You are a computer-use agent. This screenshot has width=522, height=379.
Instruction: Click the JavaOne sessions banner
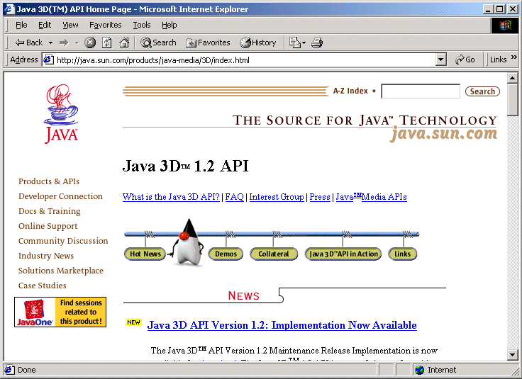tap(60, 312)
